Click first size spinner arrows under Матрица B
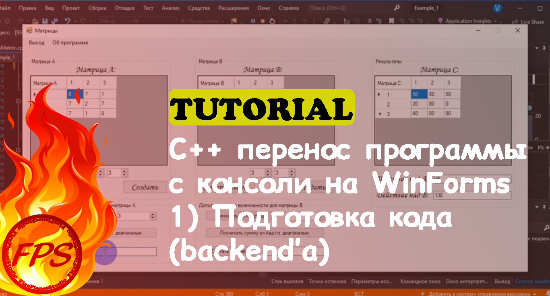The width and height of the screenshot is (550, 296). (268, 173)
